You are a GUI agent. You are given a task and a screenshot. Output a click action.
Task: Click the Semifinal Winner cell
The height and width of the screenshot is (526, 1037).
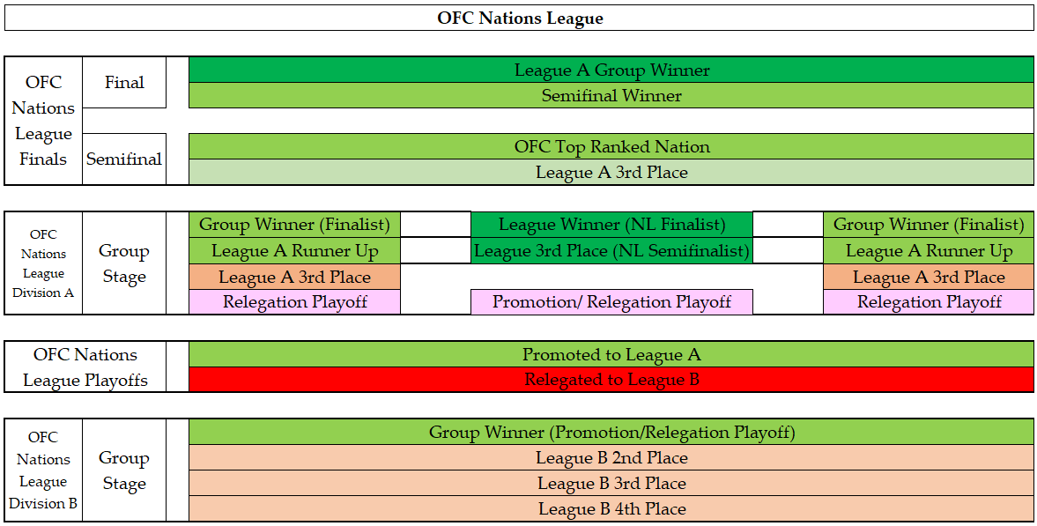[x=611, y=96]
